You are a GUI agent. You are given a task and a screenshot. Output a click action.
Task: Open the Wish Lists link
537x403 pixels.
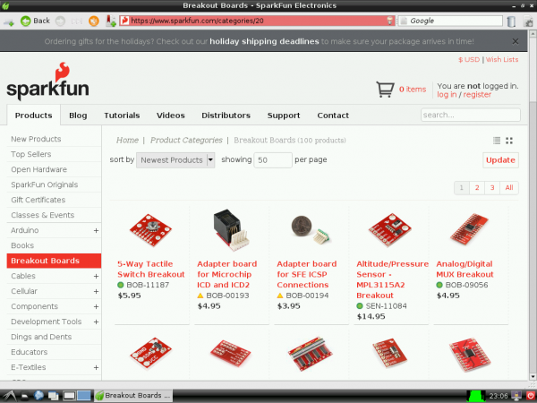[x=502, y=59]
